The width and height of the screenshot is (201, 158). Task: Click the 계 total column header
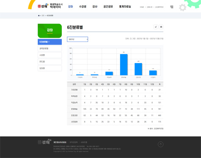point(160,84)
